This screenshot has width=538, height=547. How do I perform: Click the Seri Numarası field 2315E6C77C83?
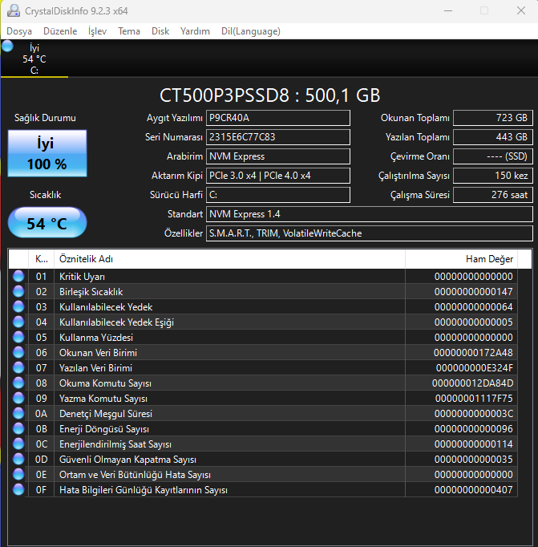coord(278,137)
